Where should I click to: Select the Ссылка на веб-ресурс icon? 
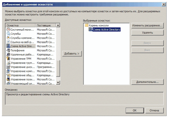pos(8,42)
